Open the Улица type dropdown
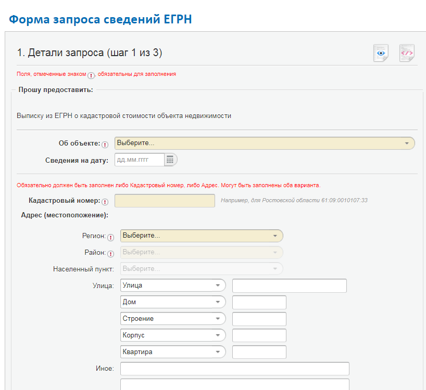The image size is (426, 390). 172,285
